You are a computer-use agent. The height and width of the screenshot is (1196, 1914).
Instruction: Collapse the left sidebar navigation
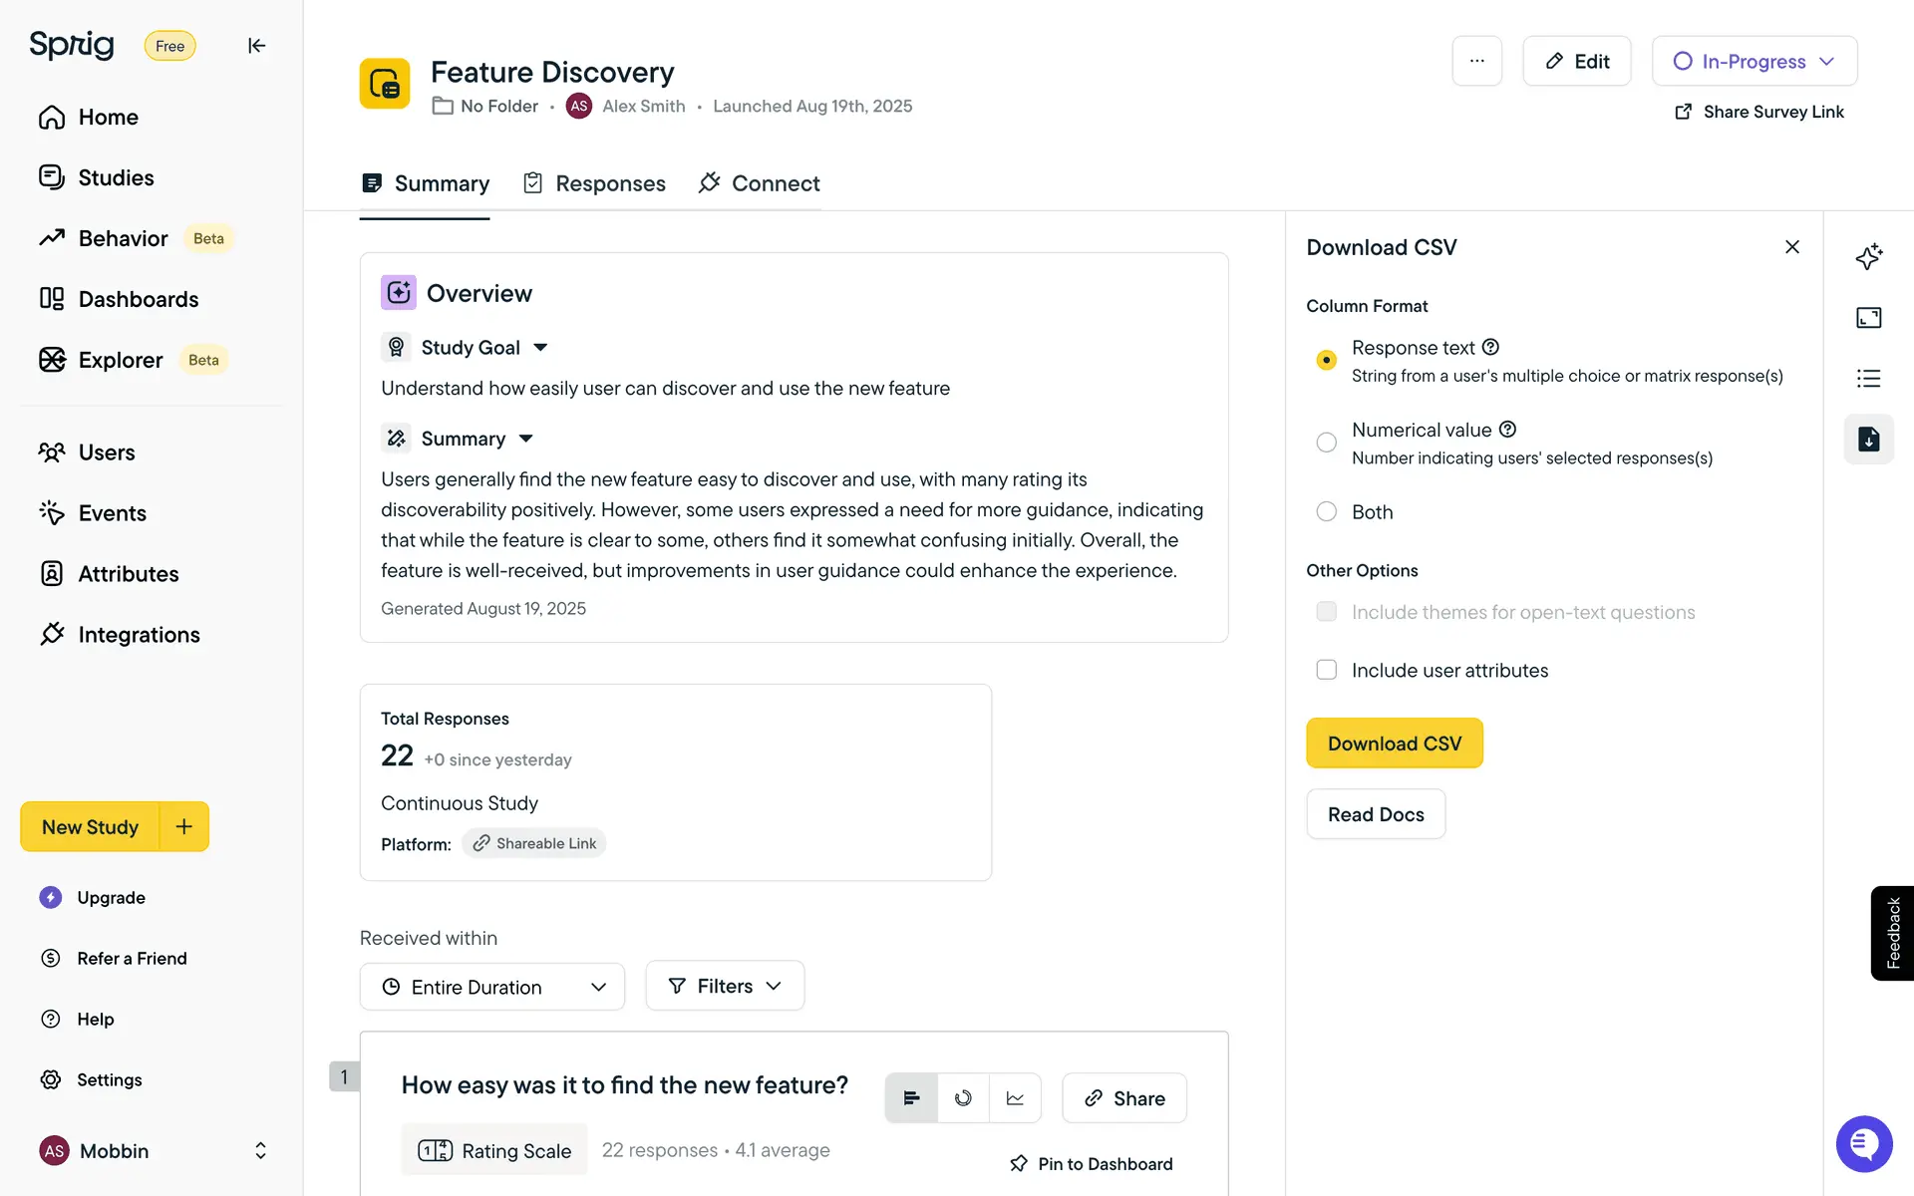[x=256, y=46]
